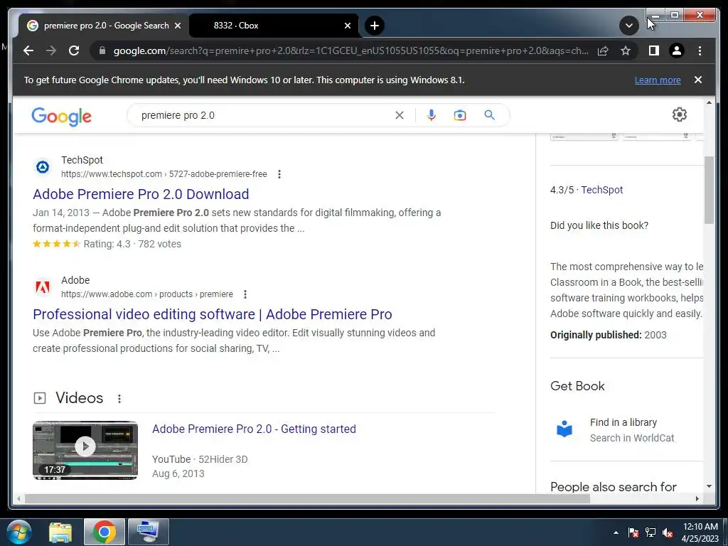Open a new tab with plus button
728x546 pixels.
coord(375,26)
